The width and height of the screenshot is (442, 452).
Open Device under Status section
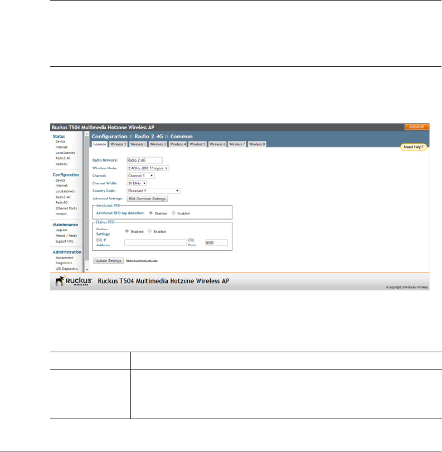(x=60, y=142)
